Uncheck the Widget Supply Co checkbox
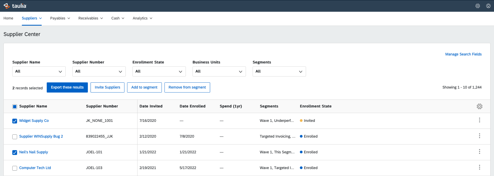The image size is (494, 176). 15,121
